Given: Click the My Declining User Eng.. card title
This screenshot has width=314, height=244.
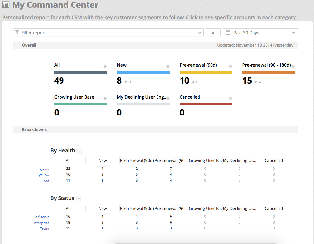Looking at the screenshot, I should (x=141, y=97).
